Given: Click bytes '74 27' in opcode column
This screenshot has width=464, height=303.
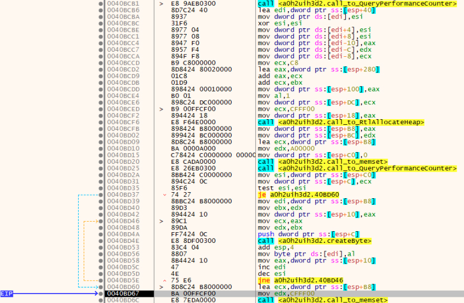Looking at the screenshot, I should point(181,194).
